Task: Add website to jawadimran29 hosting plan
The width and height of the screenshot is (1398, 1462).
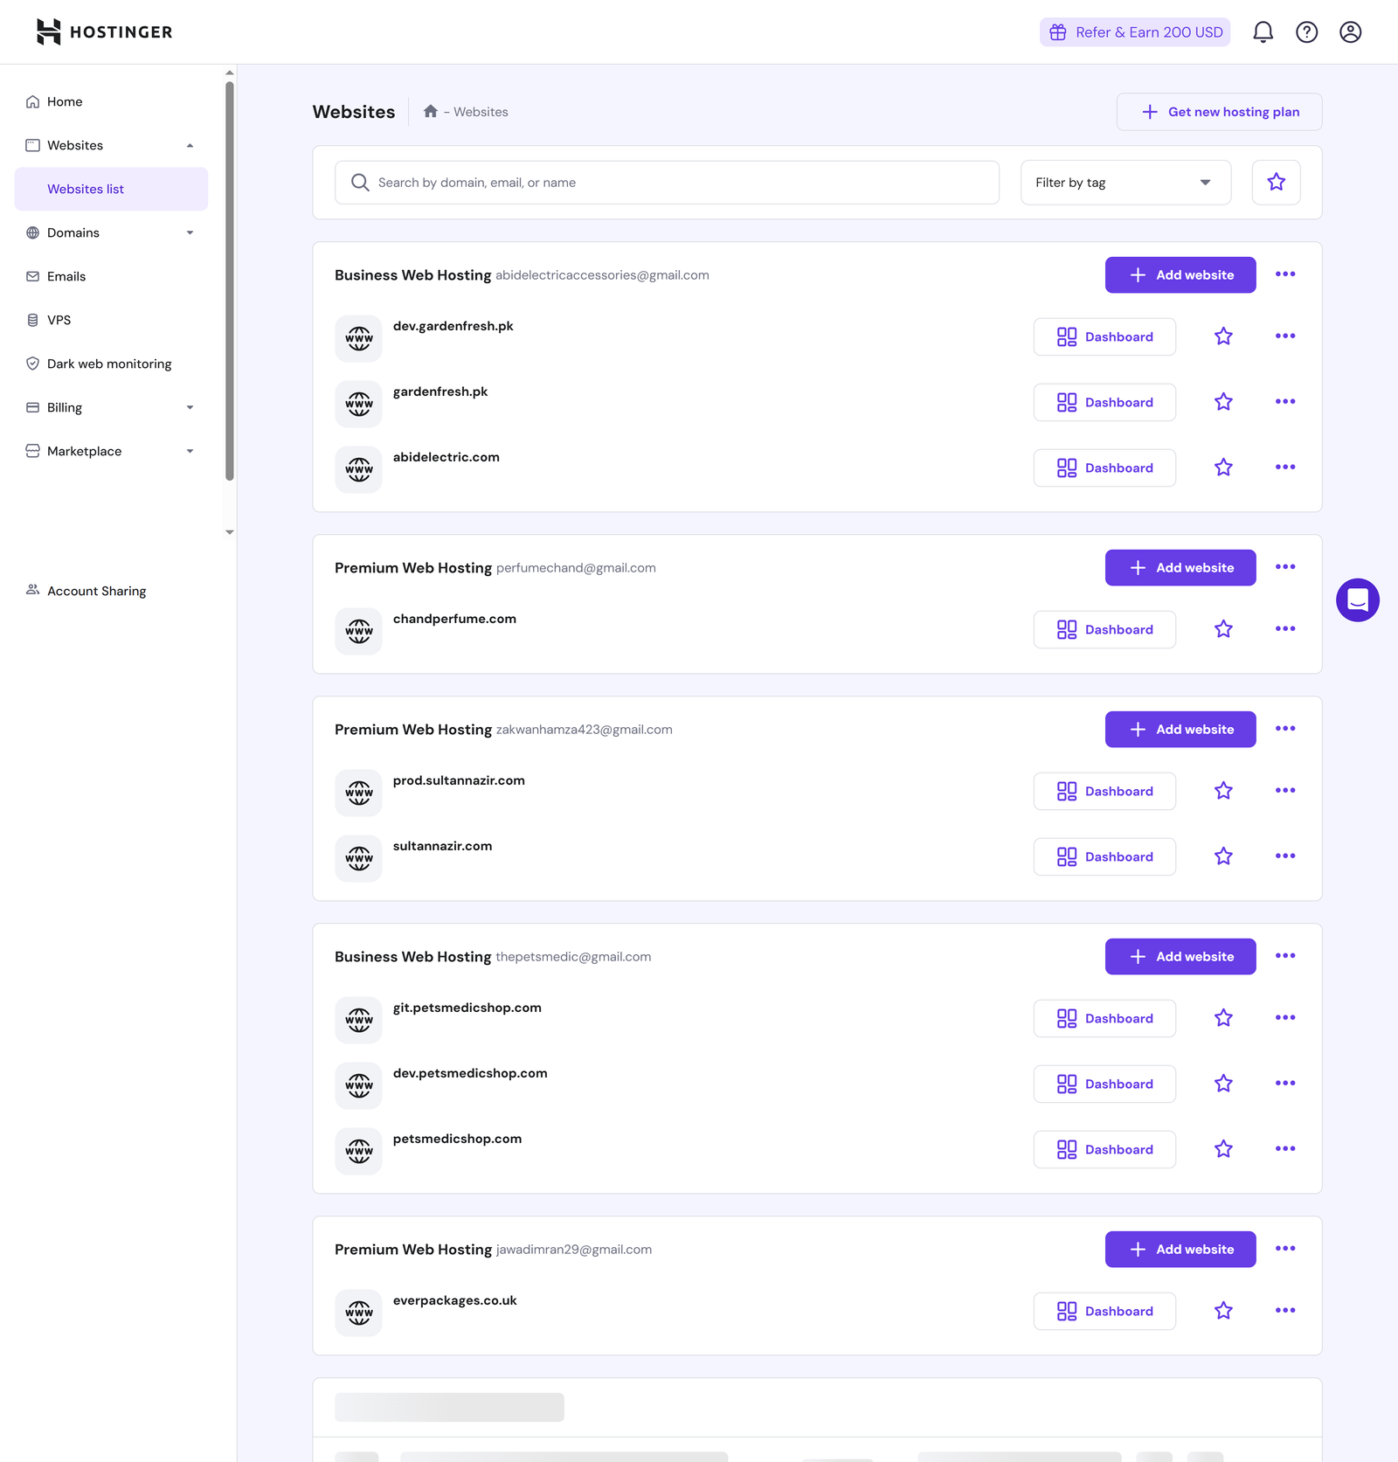Action: 1180,1250
